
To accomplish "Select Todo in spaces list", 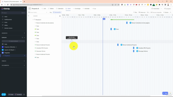I will pyautogui.click(x=6, y=44).
